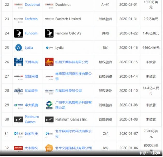
Task: Select the date 2020-02-01
Action: tap(129, 5)
